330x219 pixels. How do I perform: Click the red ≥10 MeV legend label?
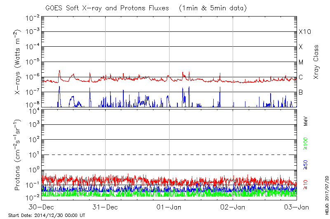[306, 185]
